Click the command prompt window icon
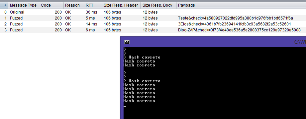 click(127, 42)
